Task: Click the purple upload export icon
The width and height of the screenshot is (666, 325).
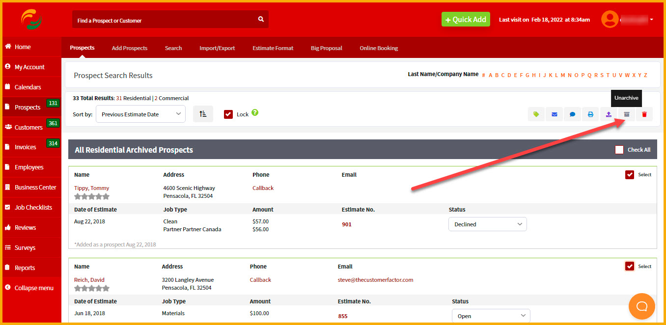Action: 609,114
